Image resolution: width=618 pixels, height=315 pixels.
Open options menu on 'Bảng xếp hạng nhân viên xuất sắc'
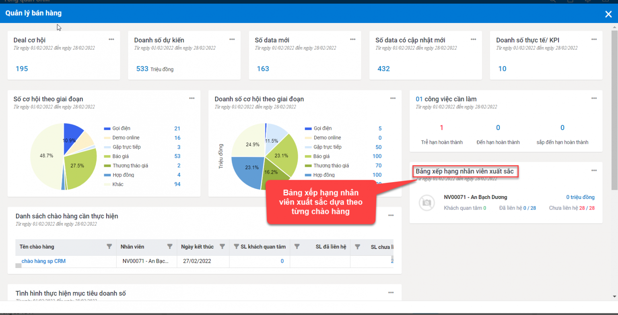[x=594, y=170]
